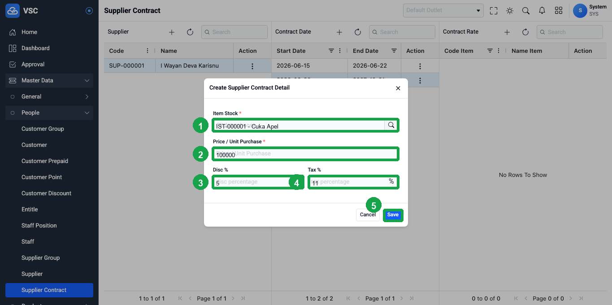Open Customer Point page

(x=49, y=177)
